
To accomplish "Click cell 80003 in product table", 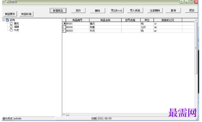I will pos(78,31).
